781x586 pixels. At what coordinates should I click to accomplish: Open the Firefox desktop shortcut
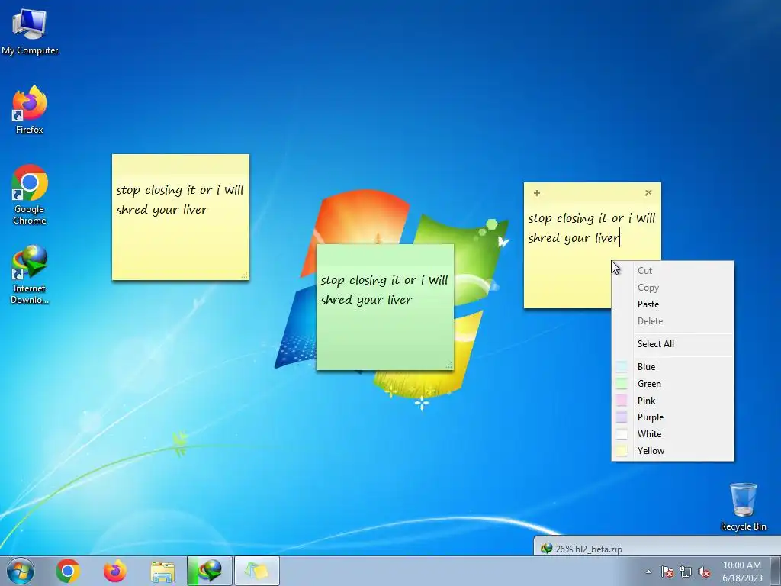coord(30,110)
